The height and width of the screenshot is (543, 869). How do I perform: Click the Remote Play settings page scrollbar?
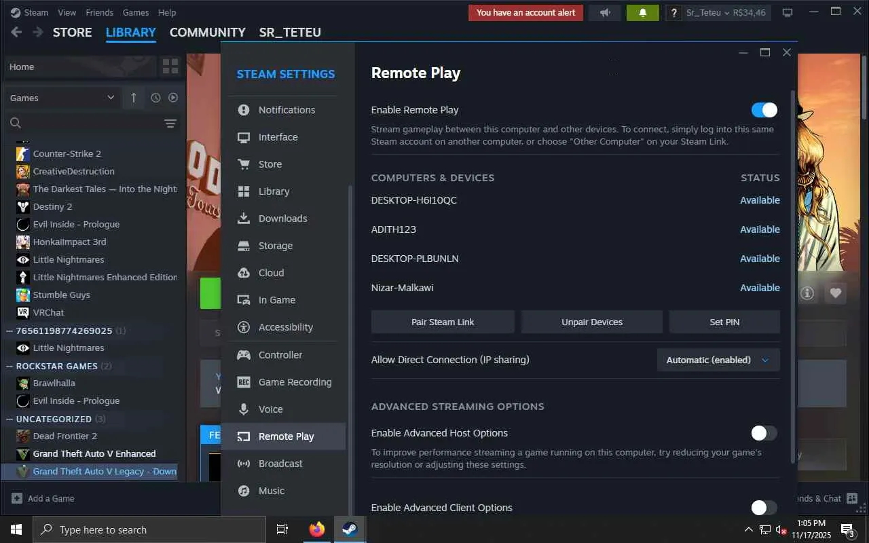pos(793,278)
